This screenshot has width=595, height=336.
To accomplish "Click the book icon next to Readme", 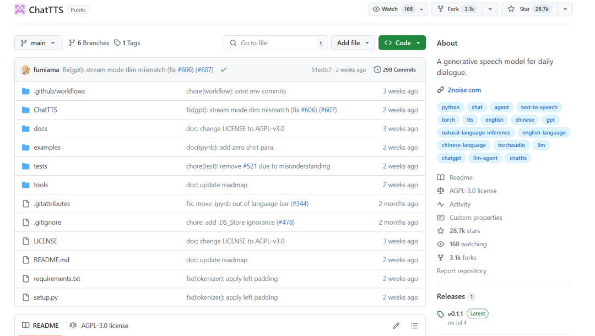I will (441, 177).
